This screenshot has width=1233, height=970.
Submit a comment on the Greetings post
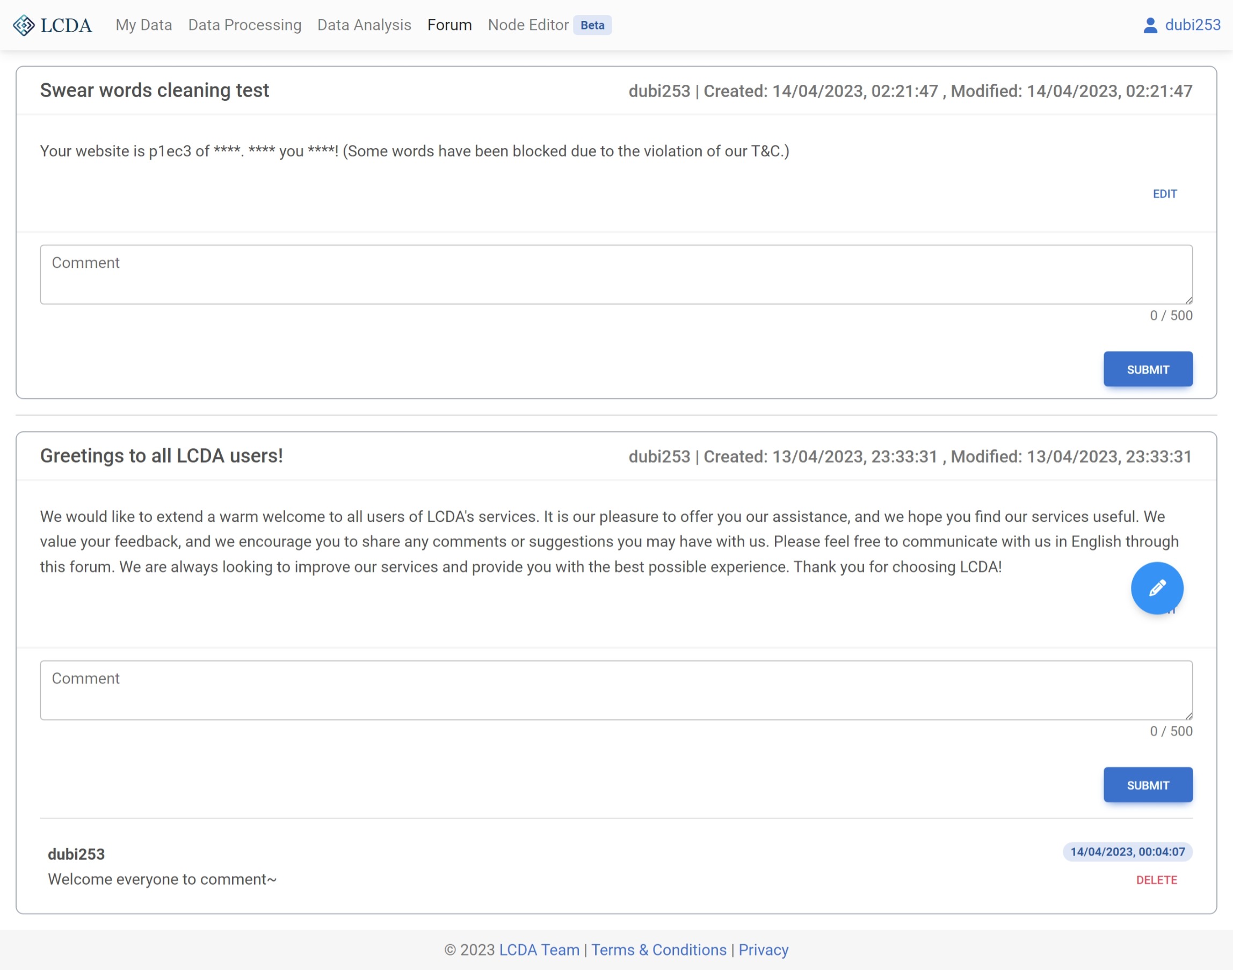(1147, 785)
